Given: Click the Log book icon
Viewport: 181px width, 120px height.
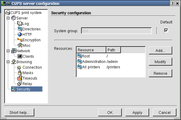Looking at the screenshot, I should tap(20, 23).
